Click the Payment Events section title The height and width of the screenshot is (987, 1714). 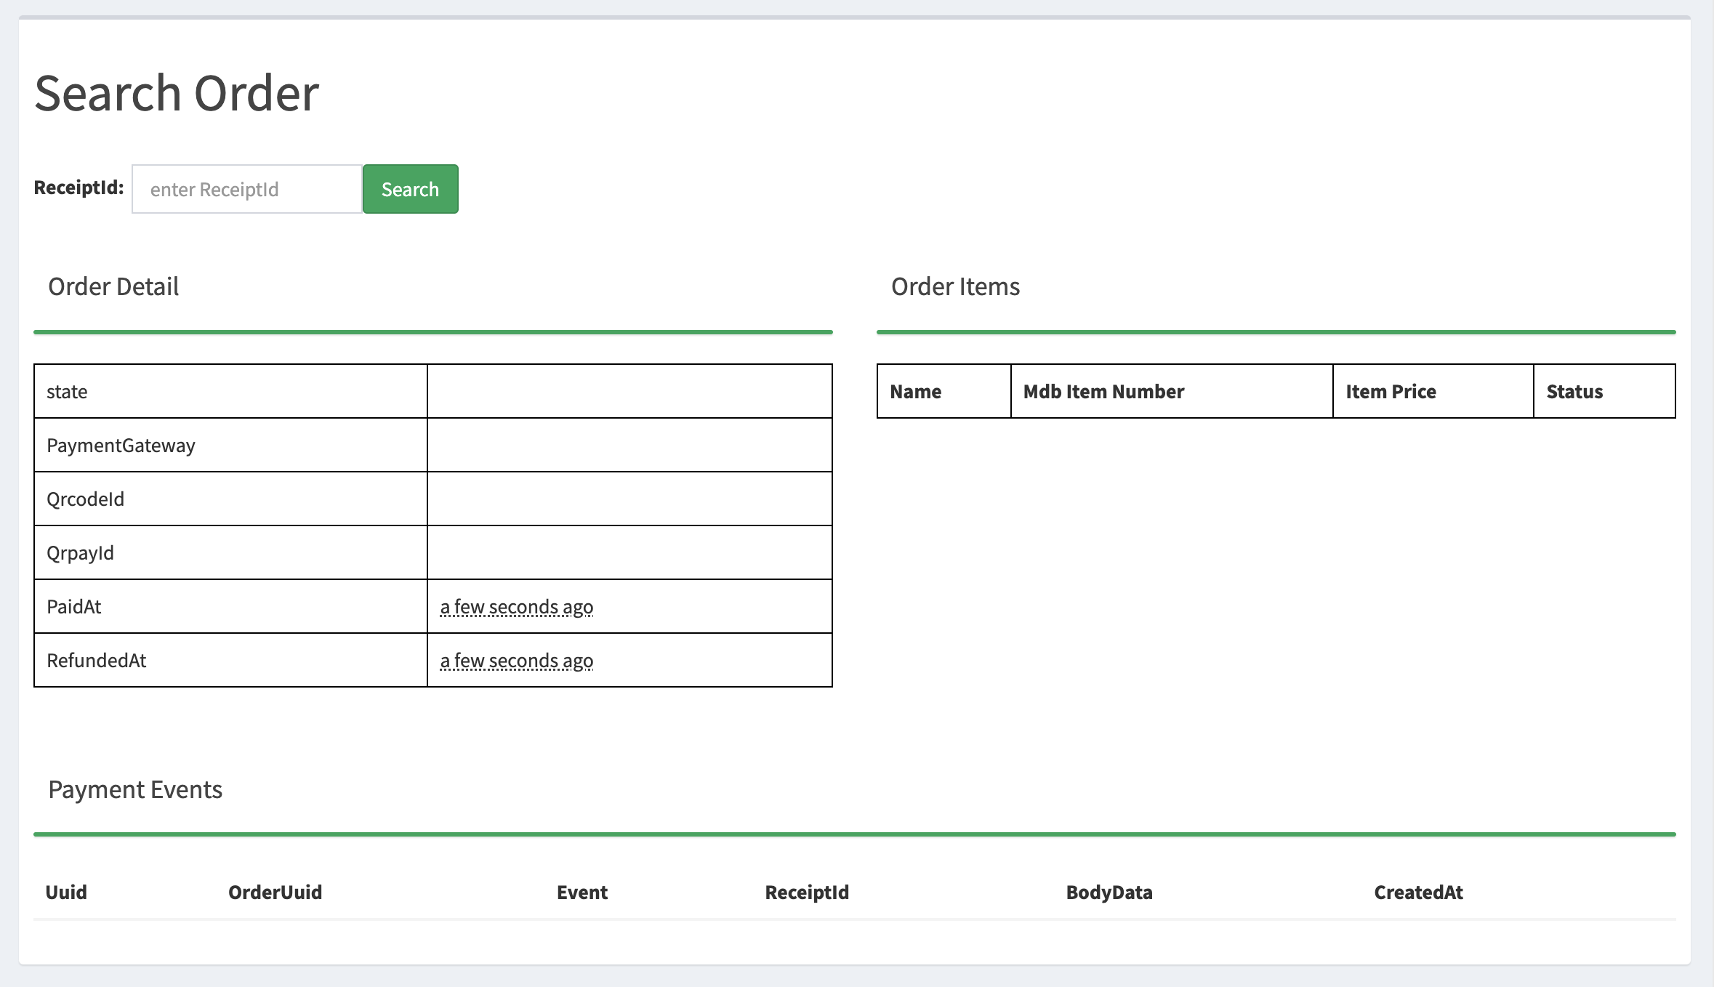pyautogui.click(x=135, y=789)
